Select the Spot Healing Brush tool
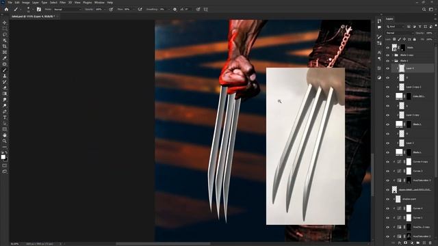This screenshot has width=438, height=246. 5,64
